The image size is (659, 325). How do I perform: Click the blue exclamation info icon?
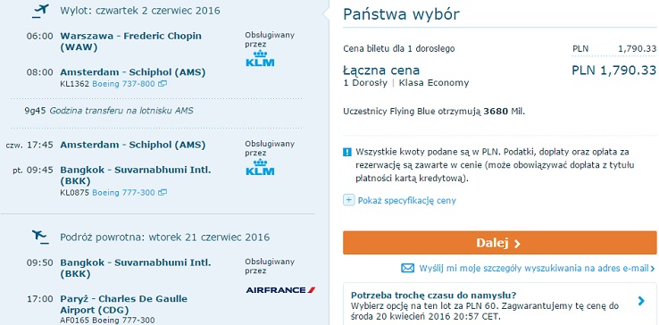[347, 152]
